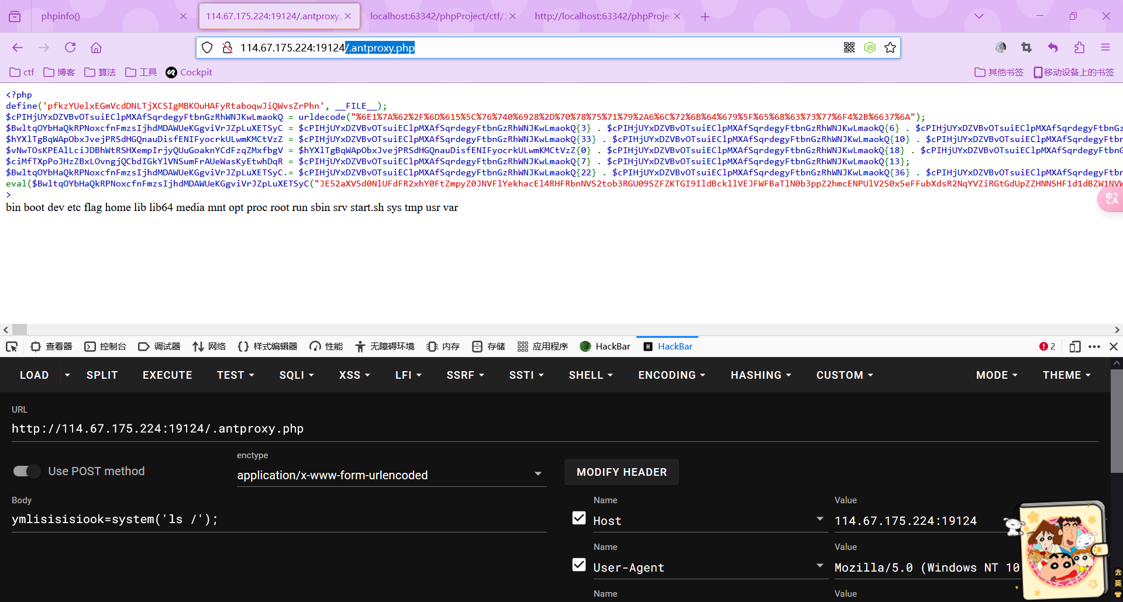Click the HackBar URL input field
1123x602 pixels.
click(x=555, y=428)
